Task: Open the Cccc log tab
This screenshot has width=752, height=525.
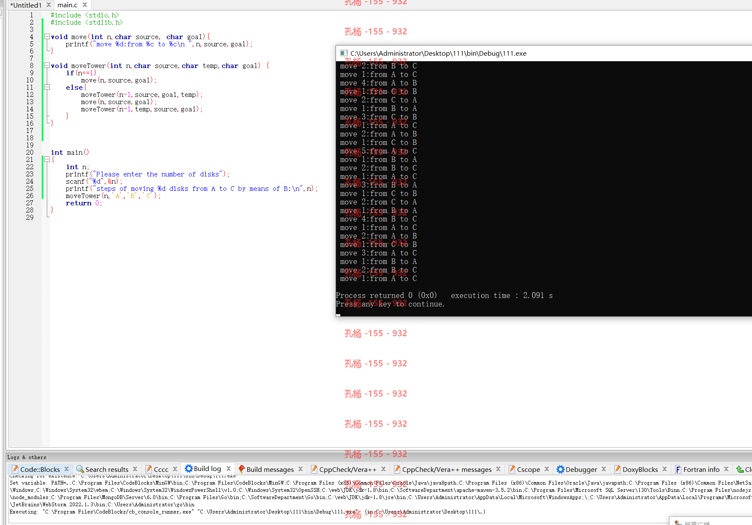Action: tap(161, 469)
